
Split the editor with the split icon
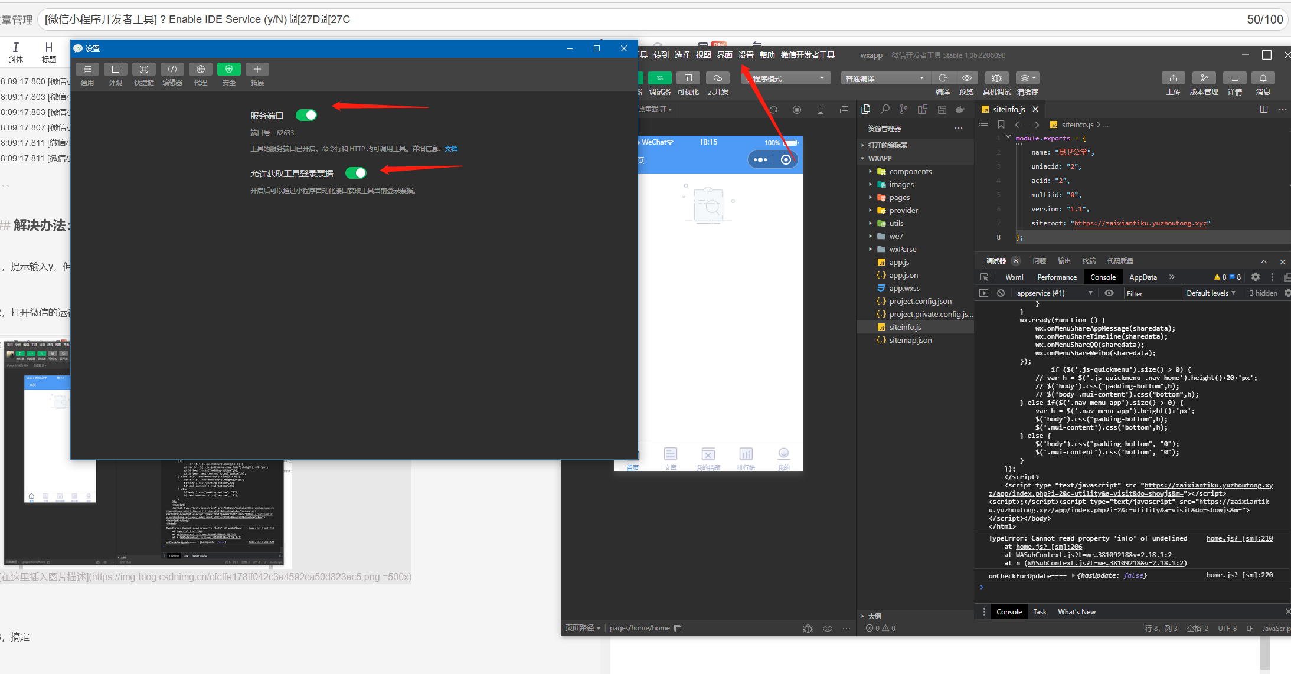pyautogui.click(x=1264, y=109)
